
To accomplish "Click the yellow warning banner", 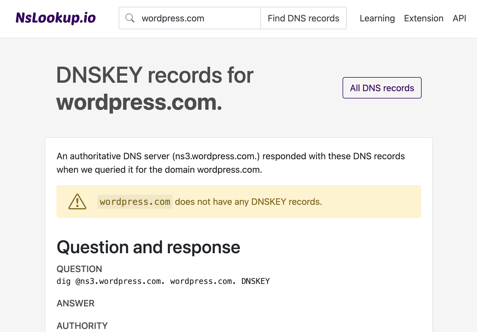I will tap(238, 201).
